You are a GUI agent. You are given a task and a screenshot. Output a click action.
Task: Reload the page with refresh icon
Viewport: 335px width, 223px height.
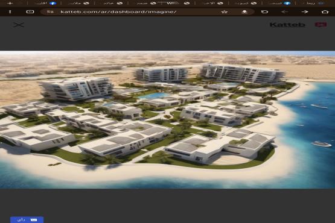tap(264, 11)
